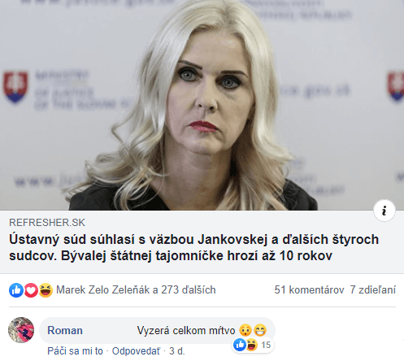Click the '3 d.' comment timestamp
Viewport: 404px width, 361px height.
[177, 351]
